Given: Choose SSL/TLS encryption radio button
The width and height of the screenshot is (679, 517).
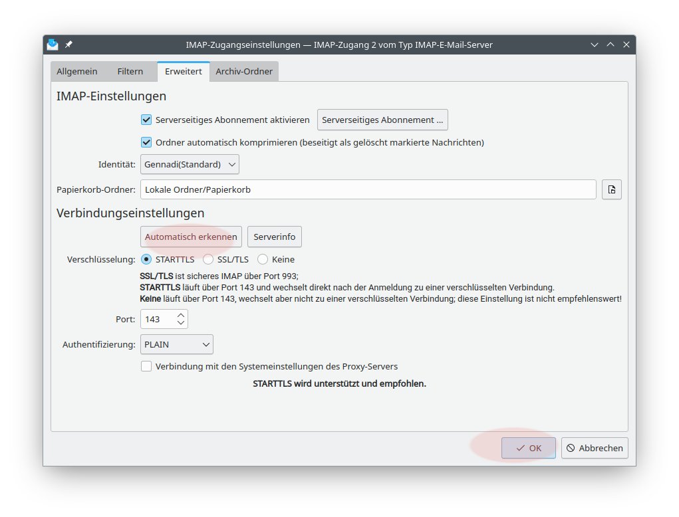Looking at the screenshot, I should click(x=208, y=259).
